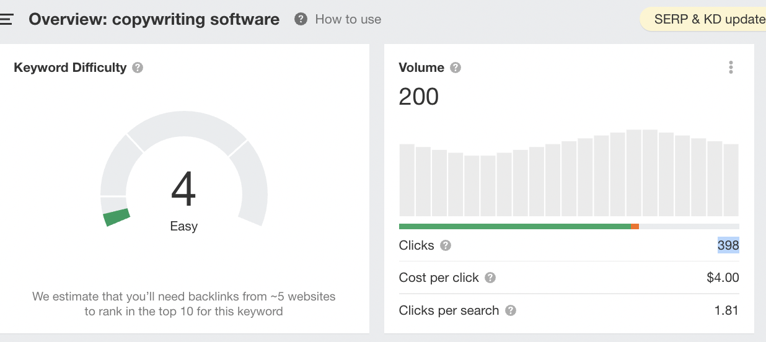766x342 pixels.
Task: Click the 1.81 clicks per search value
Action: (726, 310)
